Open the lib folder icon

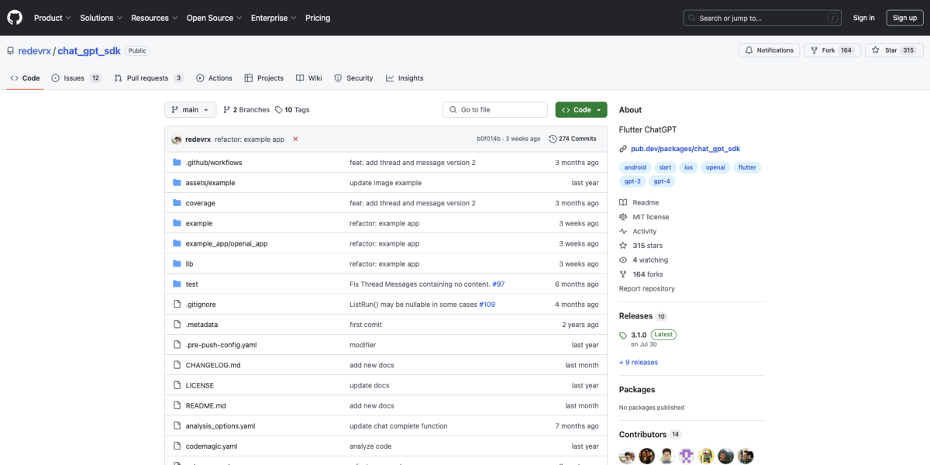(177, 263)
